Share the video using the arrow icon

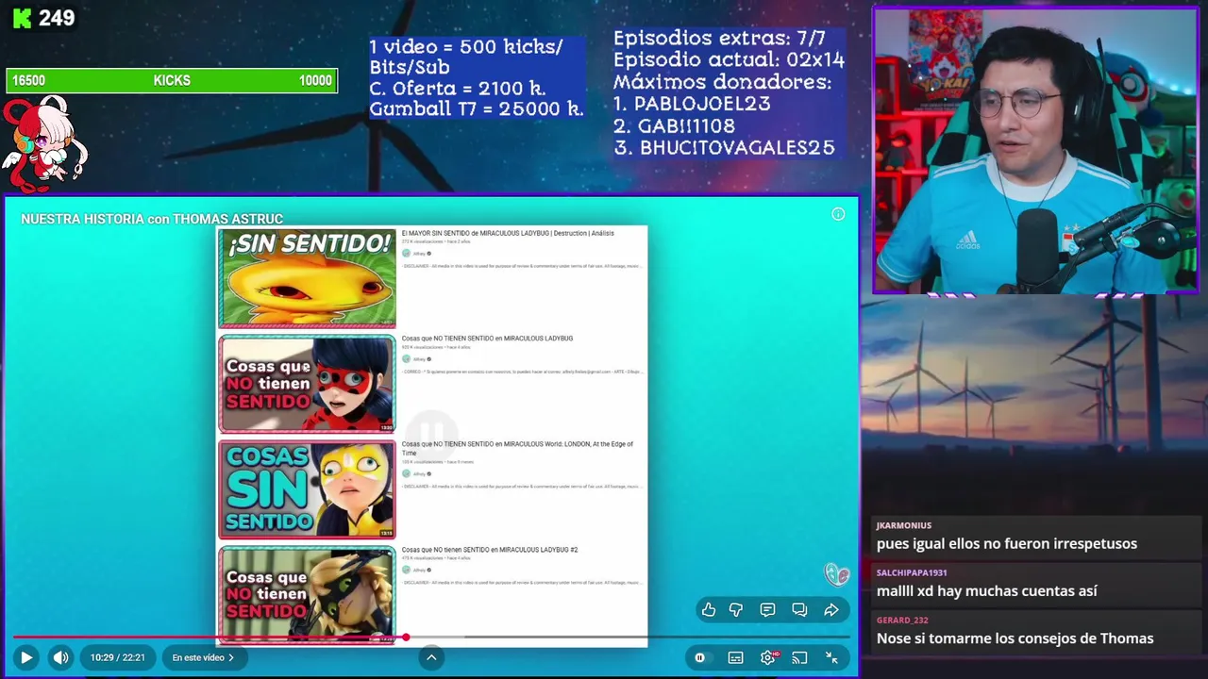point(831,610)
